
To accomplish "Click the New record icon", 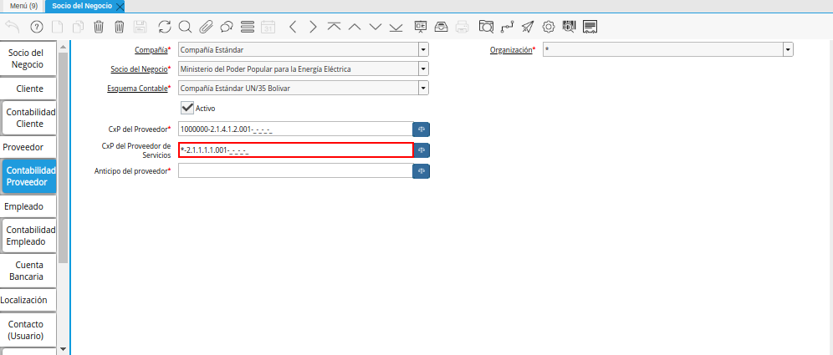I will (58, 27).
